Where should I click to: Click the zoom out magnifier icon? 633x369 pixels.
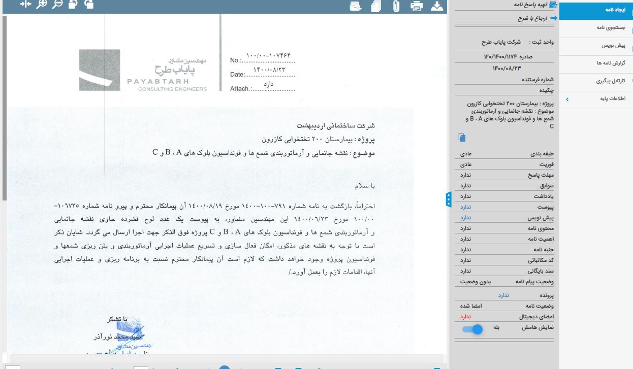(57, 4)
